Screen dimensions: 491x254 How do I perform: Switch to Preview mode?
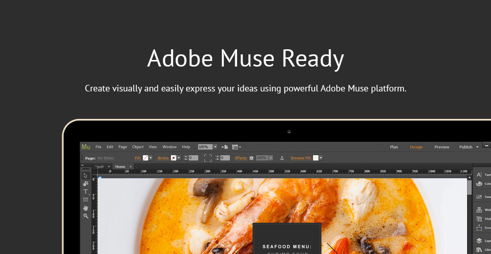[442, 147]
